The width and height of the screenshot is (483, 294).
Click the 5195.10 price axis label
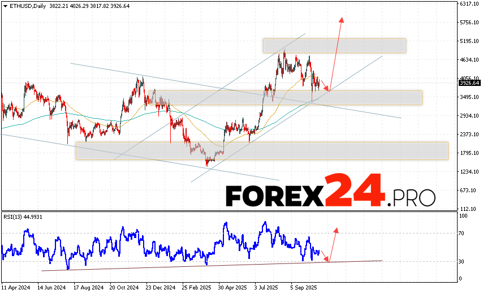tap(468, 41)
